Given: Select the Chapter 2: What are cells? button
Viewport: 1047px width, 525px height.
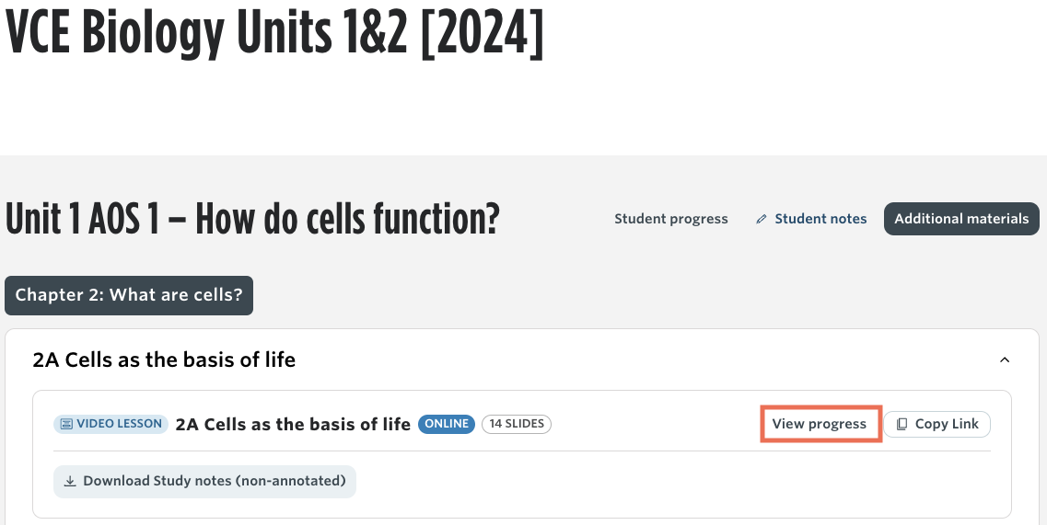Looking at the screenshot, I should 129,295.
